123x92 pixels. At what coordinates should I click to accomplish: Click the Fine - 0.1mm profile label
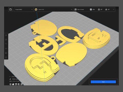tap(80, 9)
